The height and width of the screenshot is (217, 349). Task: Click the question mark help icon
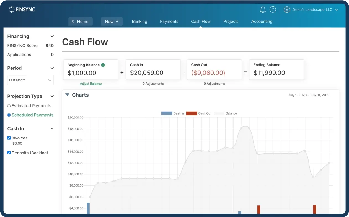pos(273,9)
